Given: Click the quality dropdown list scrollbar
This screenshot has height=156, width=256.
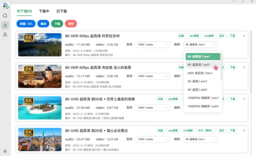Looking at the screenshot, I should (x=221, y=66).
